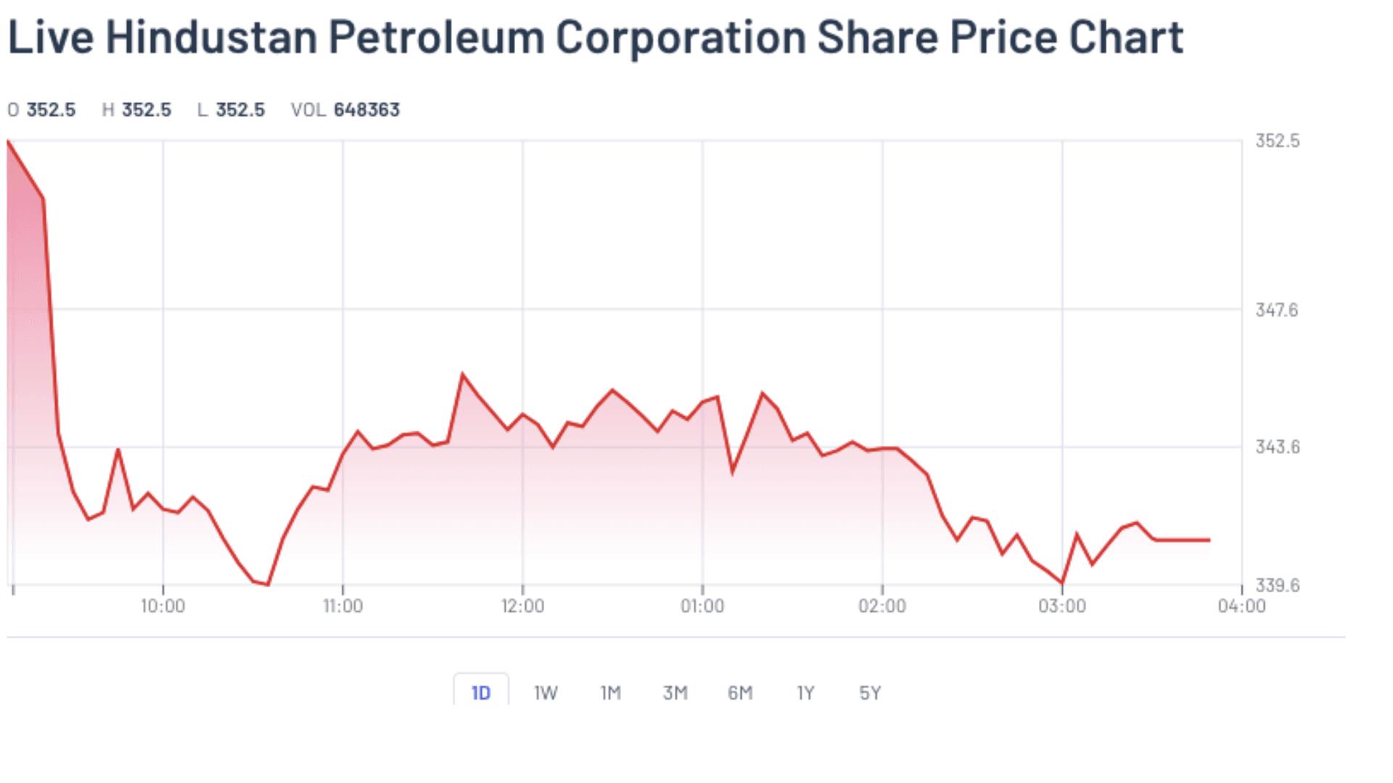The image size is (1393, 783).
Task: Click the High price label H
Action: coord(108,110)
